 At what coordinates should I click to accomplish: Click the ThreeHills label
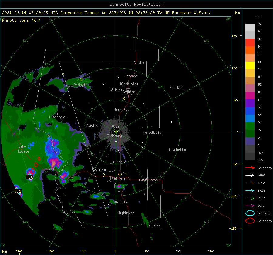coord(152,133)
